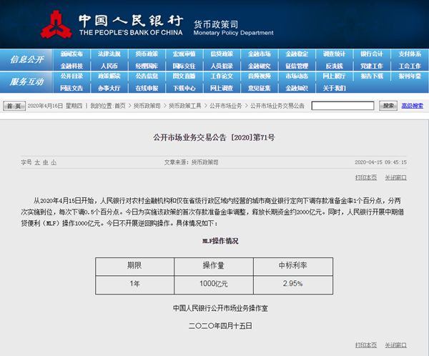Open the 市场动态 menu item
The image size is (429, 356).
point(297,76)
